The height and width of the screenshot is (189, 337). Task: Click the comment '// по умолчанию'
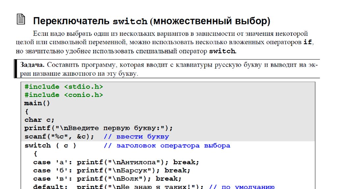242,187
